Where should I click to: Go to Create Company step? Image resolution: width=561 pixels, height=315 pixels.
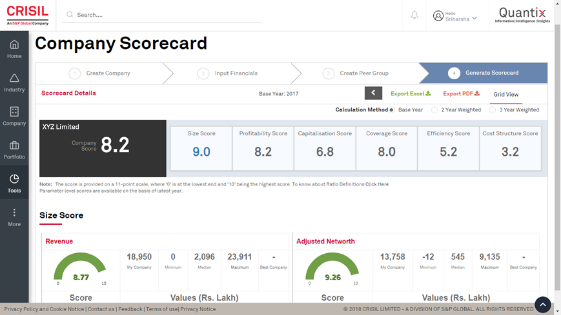point(100,73)
